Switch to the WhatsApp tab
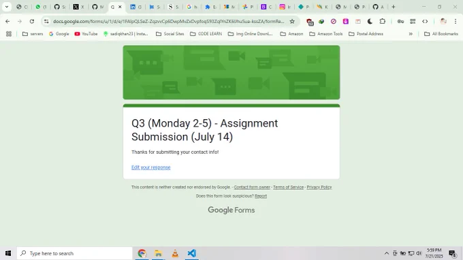Viewport: 463px width, 260px height. (x=41, y=7)
